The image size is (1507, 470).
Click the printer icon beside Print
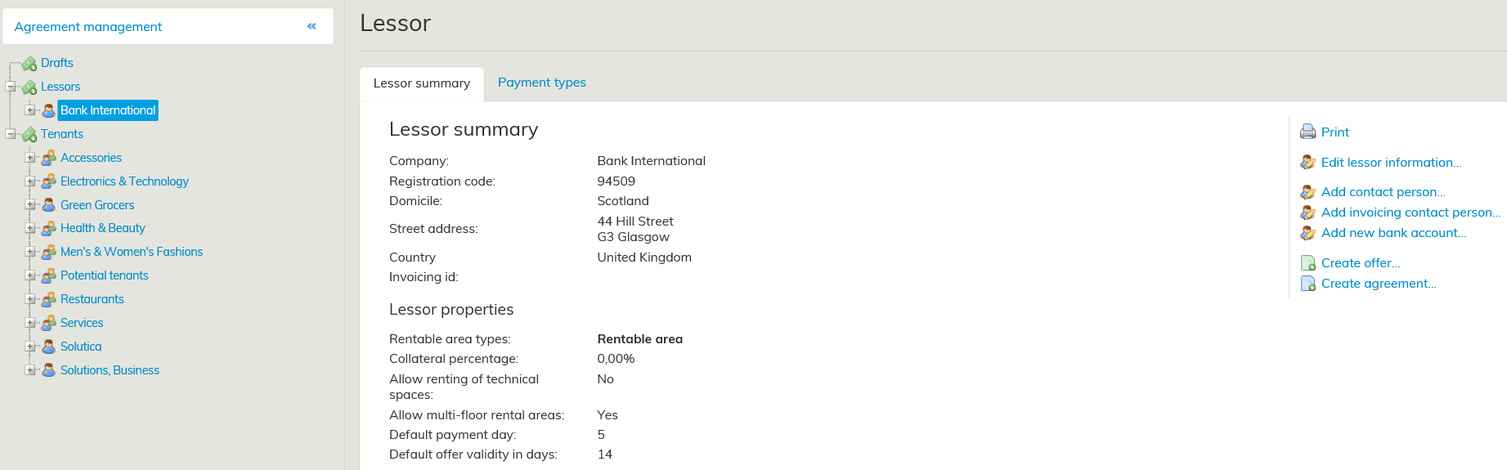[1307, 132]
